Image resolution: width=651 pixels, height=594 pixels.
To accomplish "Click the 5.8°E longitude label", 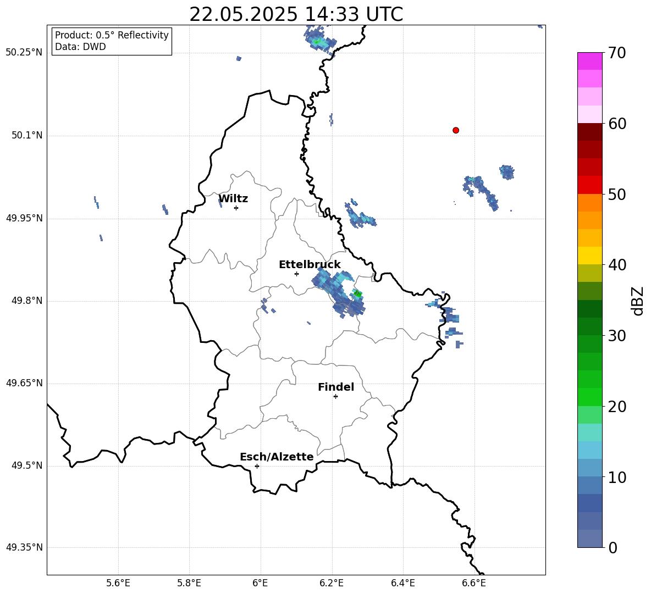I will tap(189, 583).
